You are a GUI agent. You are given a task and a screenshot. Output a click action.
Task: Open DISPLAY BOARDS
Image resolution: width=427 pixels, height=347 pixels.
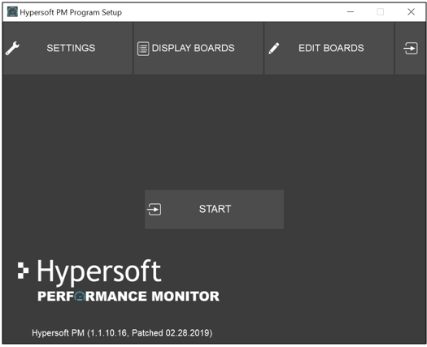click(198, 48)
